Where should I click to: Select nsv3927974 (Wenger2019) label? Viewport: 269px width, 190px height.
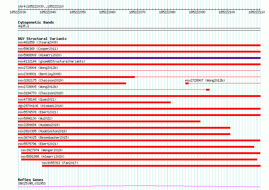tap(42, 150)
